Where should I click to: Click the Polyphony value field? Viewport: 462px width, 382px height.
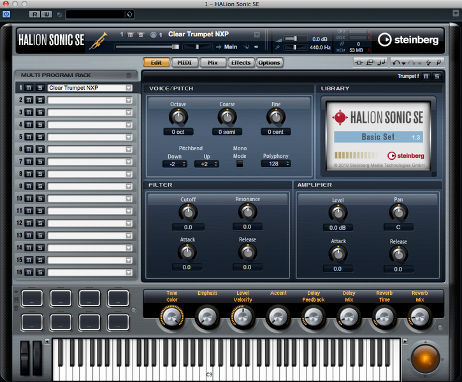275,164
